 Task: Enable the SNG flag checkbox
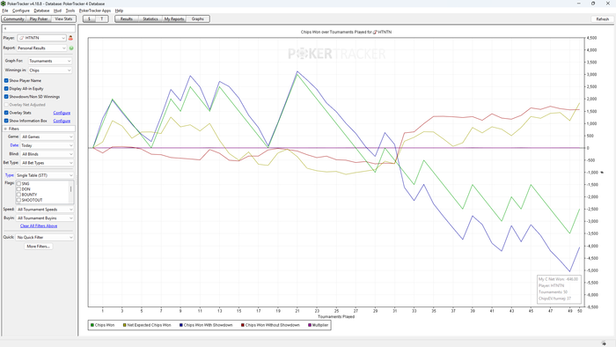(18, 184)
